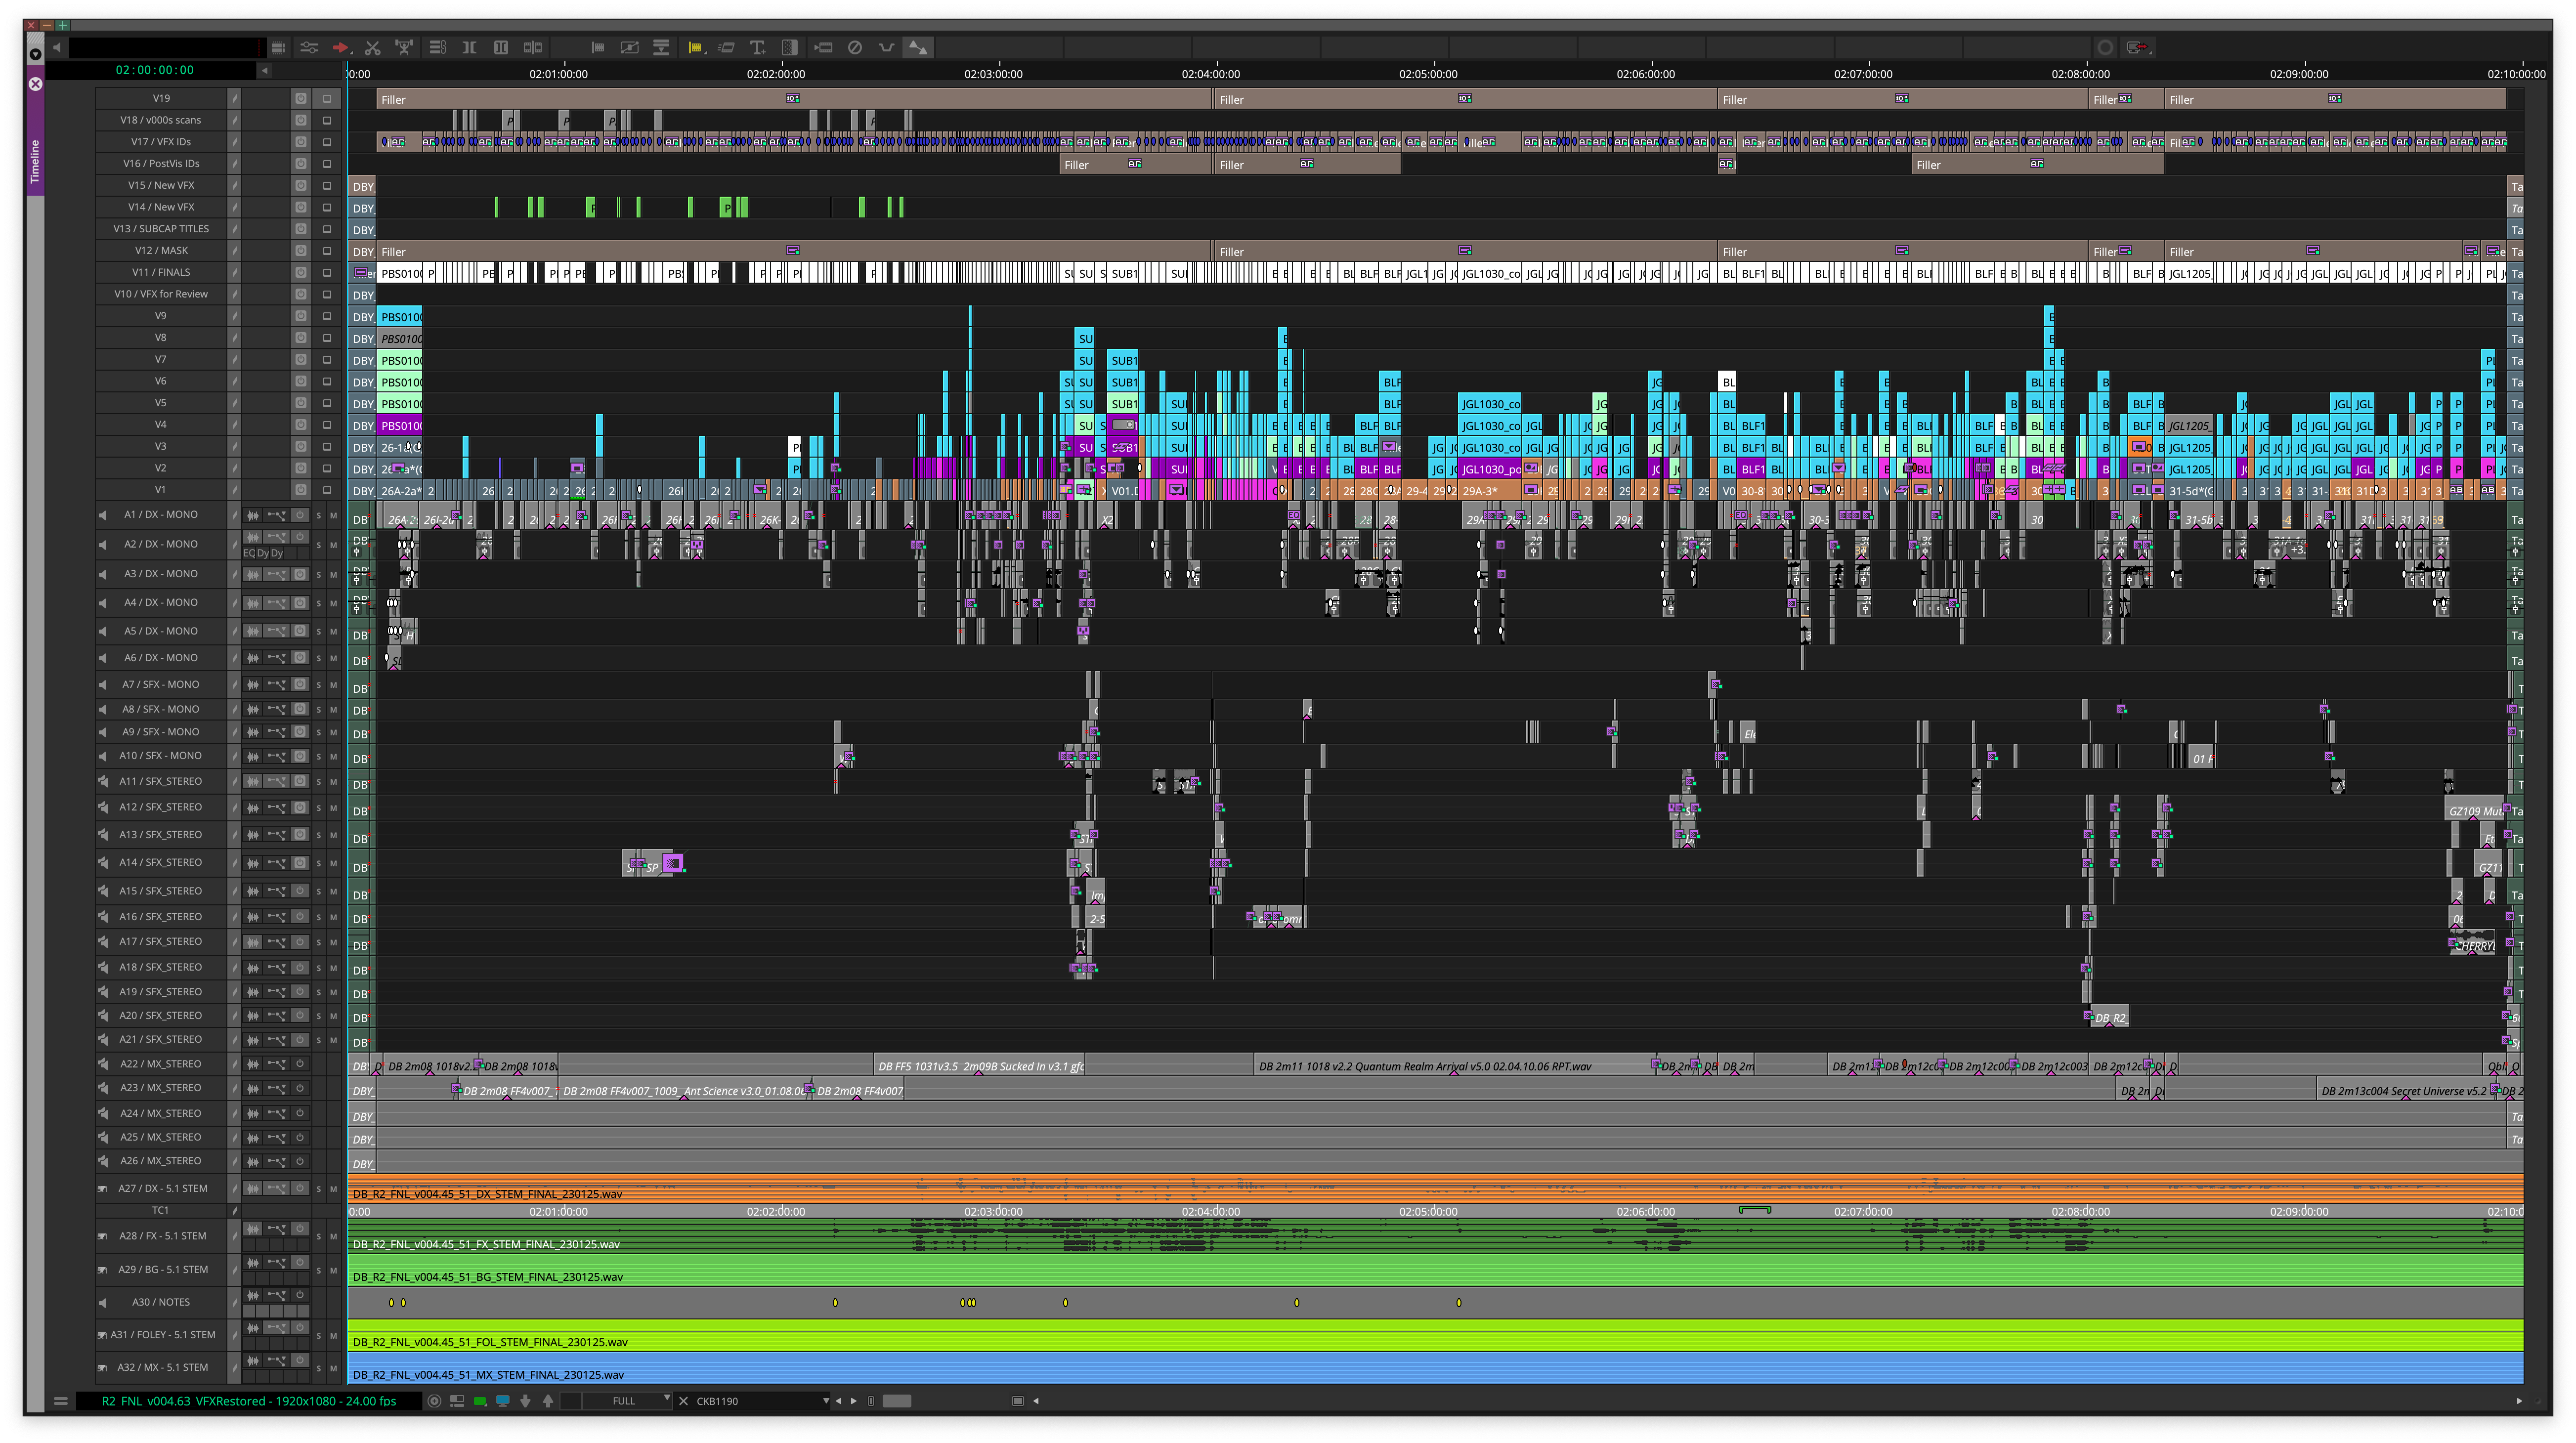Click the right scroll arrow at bottom right corner
Screen dimensions: 2576x1443
click(2519, 1401)
